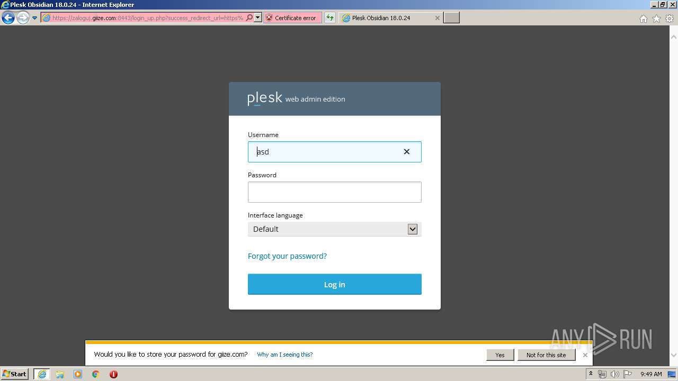Click the 9:49 AM clock
Viewport: 678px width, 381px height.
651,374
